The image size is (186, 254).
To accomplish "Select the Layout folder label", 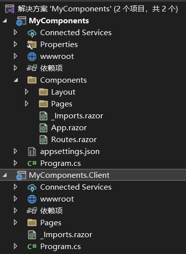I will coord(63,92).
